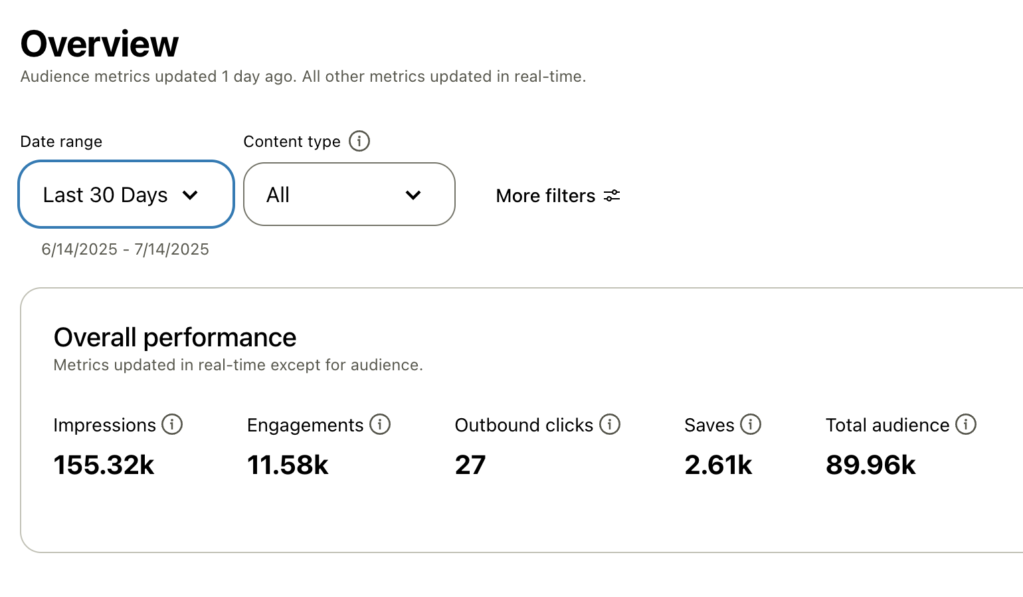Open More filters
1023x597 pixels.
tap(546, 195)
